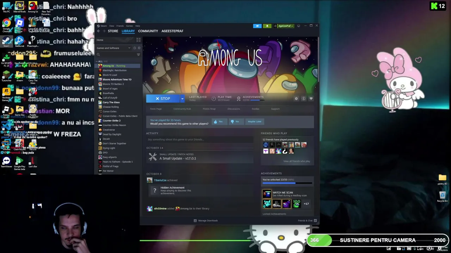Open the Steam announcements megaphone button
This screenshot has width=451, height=253.
pos(257,26)
